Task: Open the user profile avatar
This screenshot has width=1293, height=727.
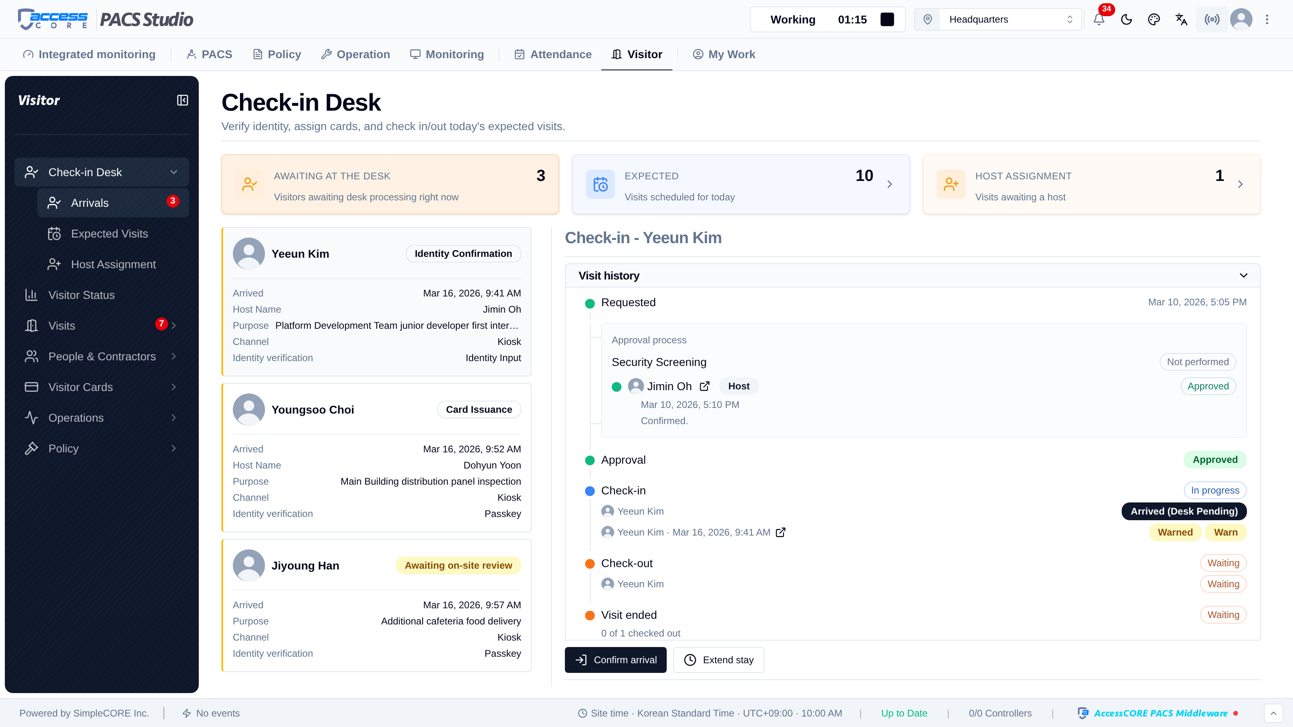Action: 1241,19
